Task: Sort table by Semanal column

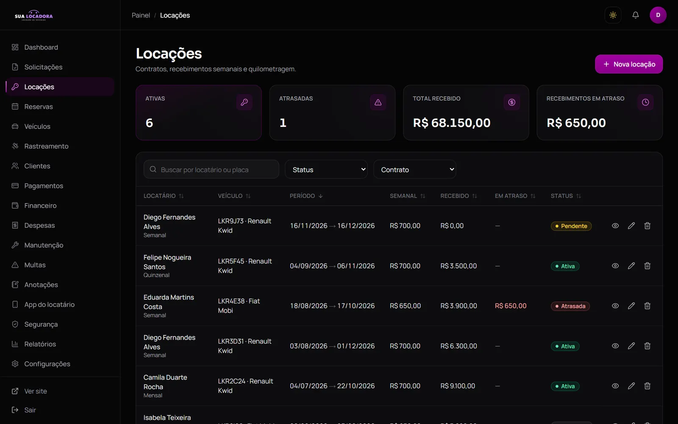Action: 408,196
